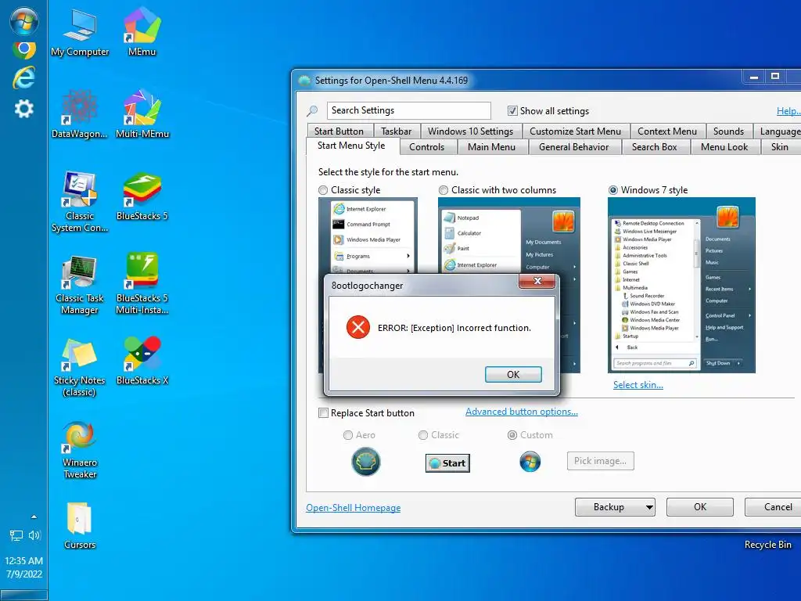
Task: Select Classic style radio button
Action: [x=323, y=190]
